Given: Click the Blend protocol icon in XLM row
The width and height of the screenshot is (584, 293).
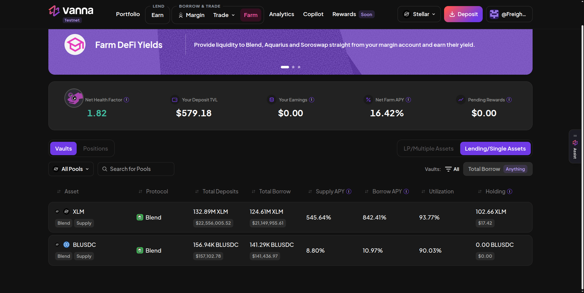Looking at the screenshot, I should click(x=140, y=217).
